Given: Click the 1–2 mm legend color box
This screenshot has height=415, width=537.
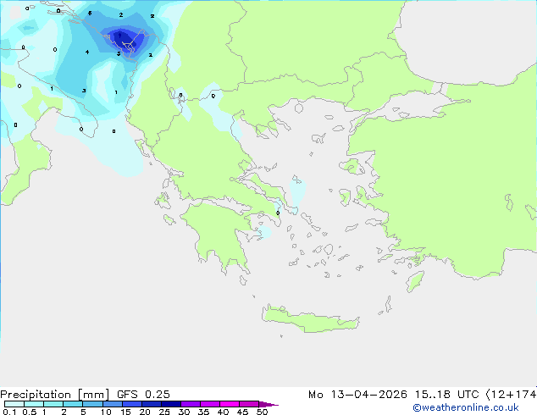Looking at the screenshot, I should coord(53,404).
